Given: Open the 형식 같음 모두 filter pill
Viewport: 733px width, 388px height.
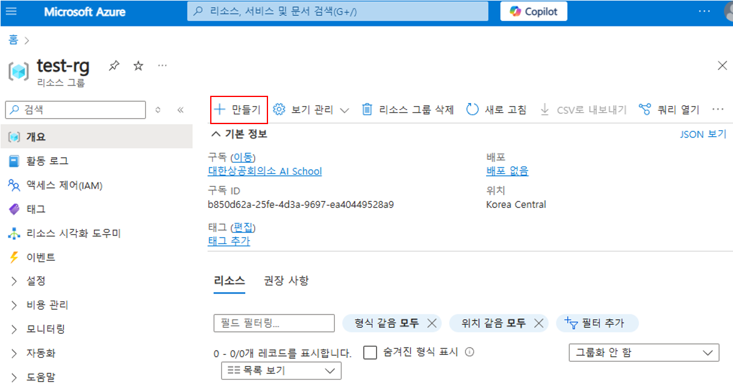Looking at the screenshot, I should pos(386,323).
